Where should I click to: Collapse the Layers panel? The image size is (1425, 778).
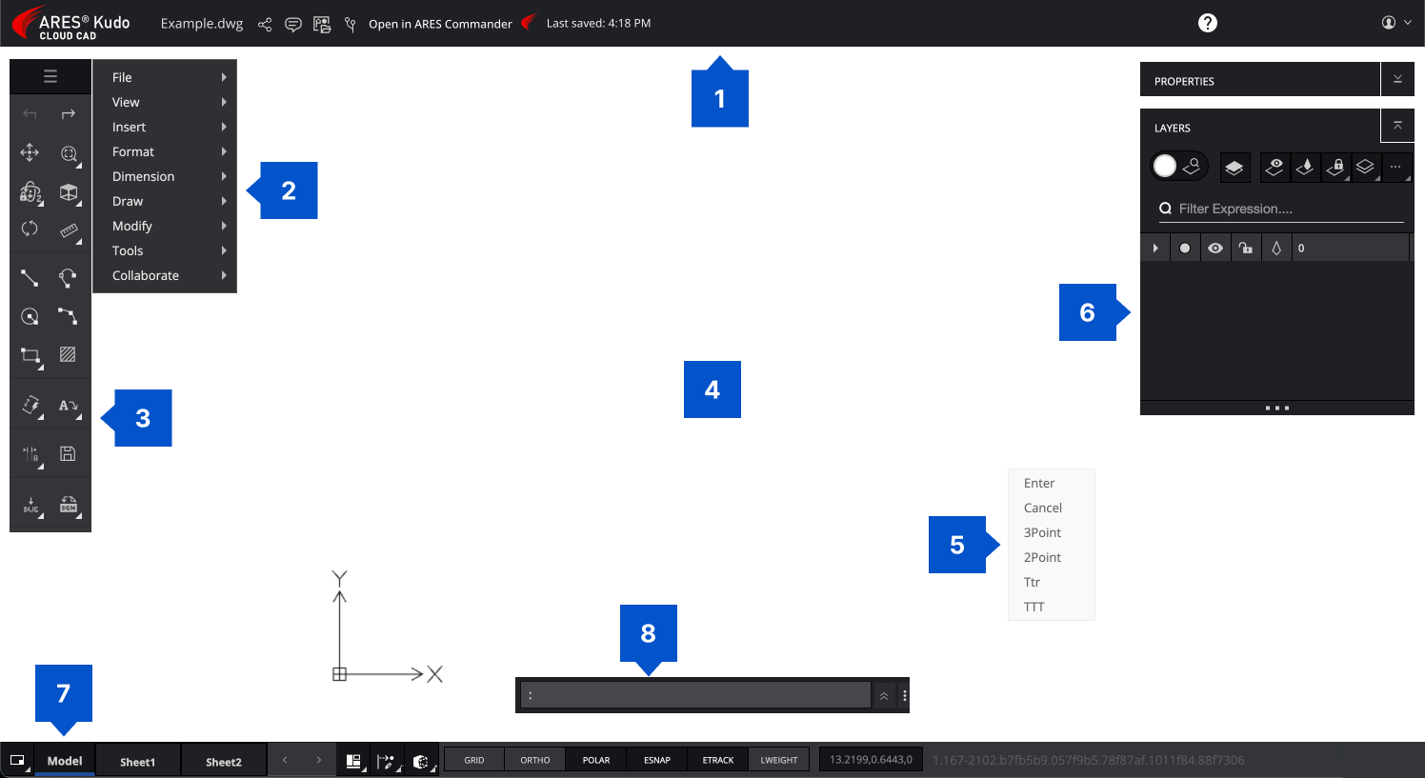[1397, 127]
